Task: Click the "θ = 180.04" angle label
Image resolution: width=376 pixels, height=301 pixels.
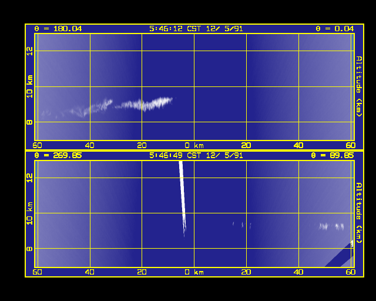Action: (x=58, y=29)
